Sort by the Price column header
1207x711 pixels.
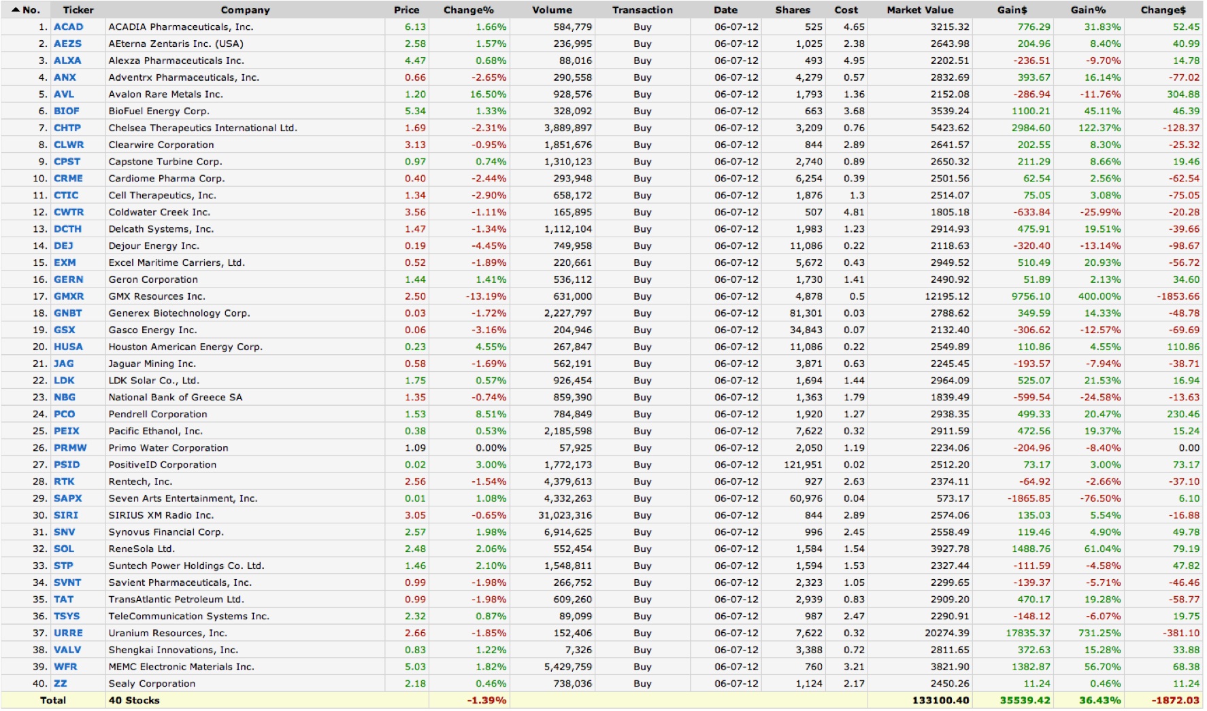tap(406, 10)
